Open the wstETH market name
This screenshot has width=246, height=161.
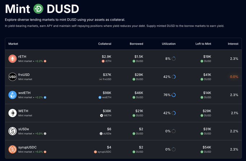pyautogui.click(x=24, y=93)
